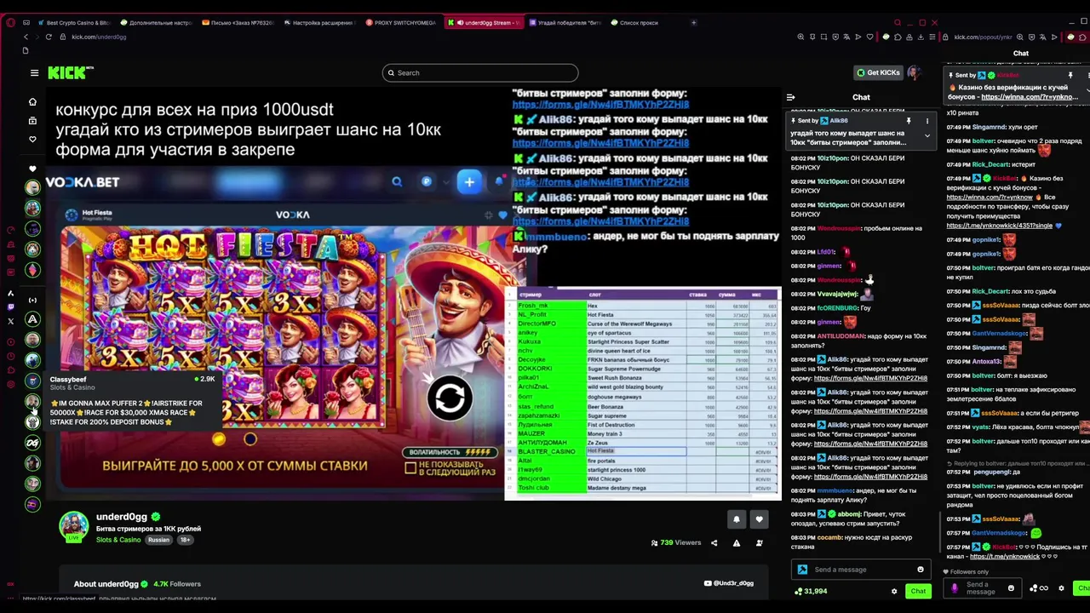The image size is (1090, 613).
Task: Open emoji picker in main chat input
Action: click(x=920, y=570)
